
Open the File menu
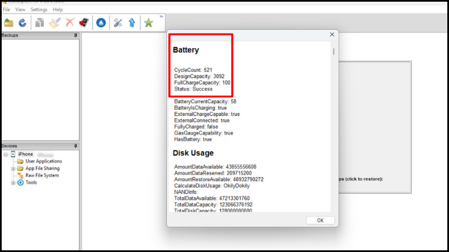[x=6, y=10]
